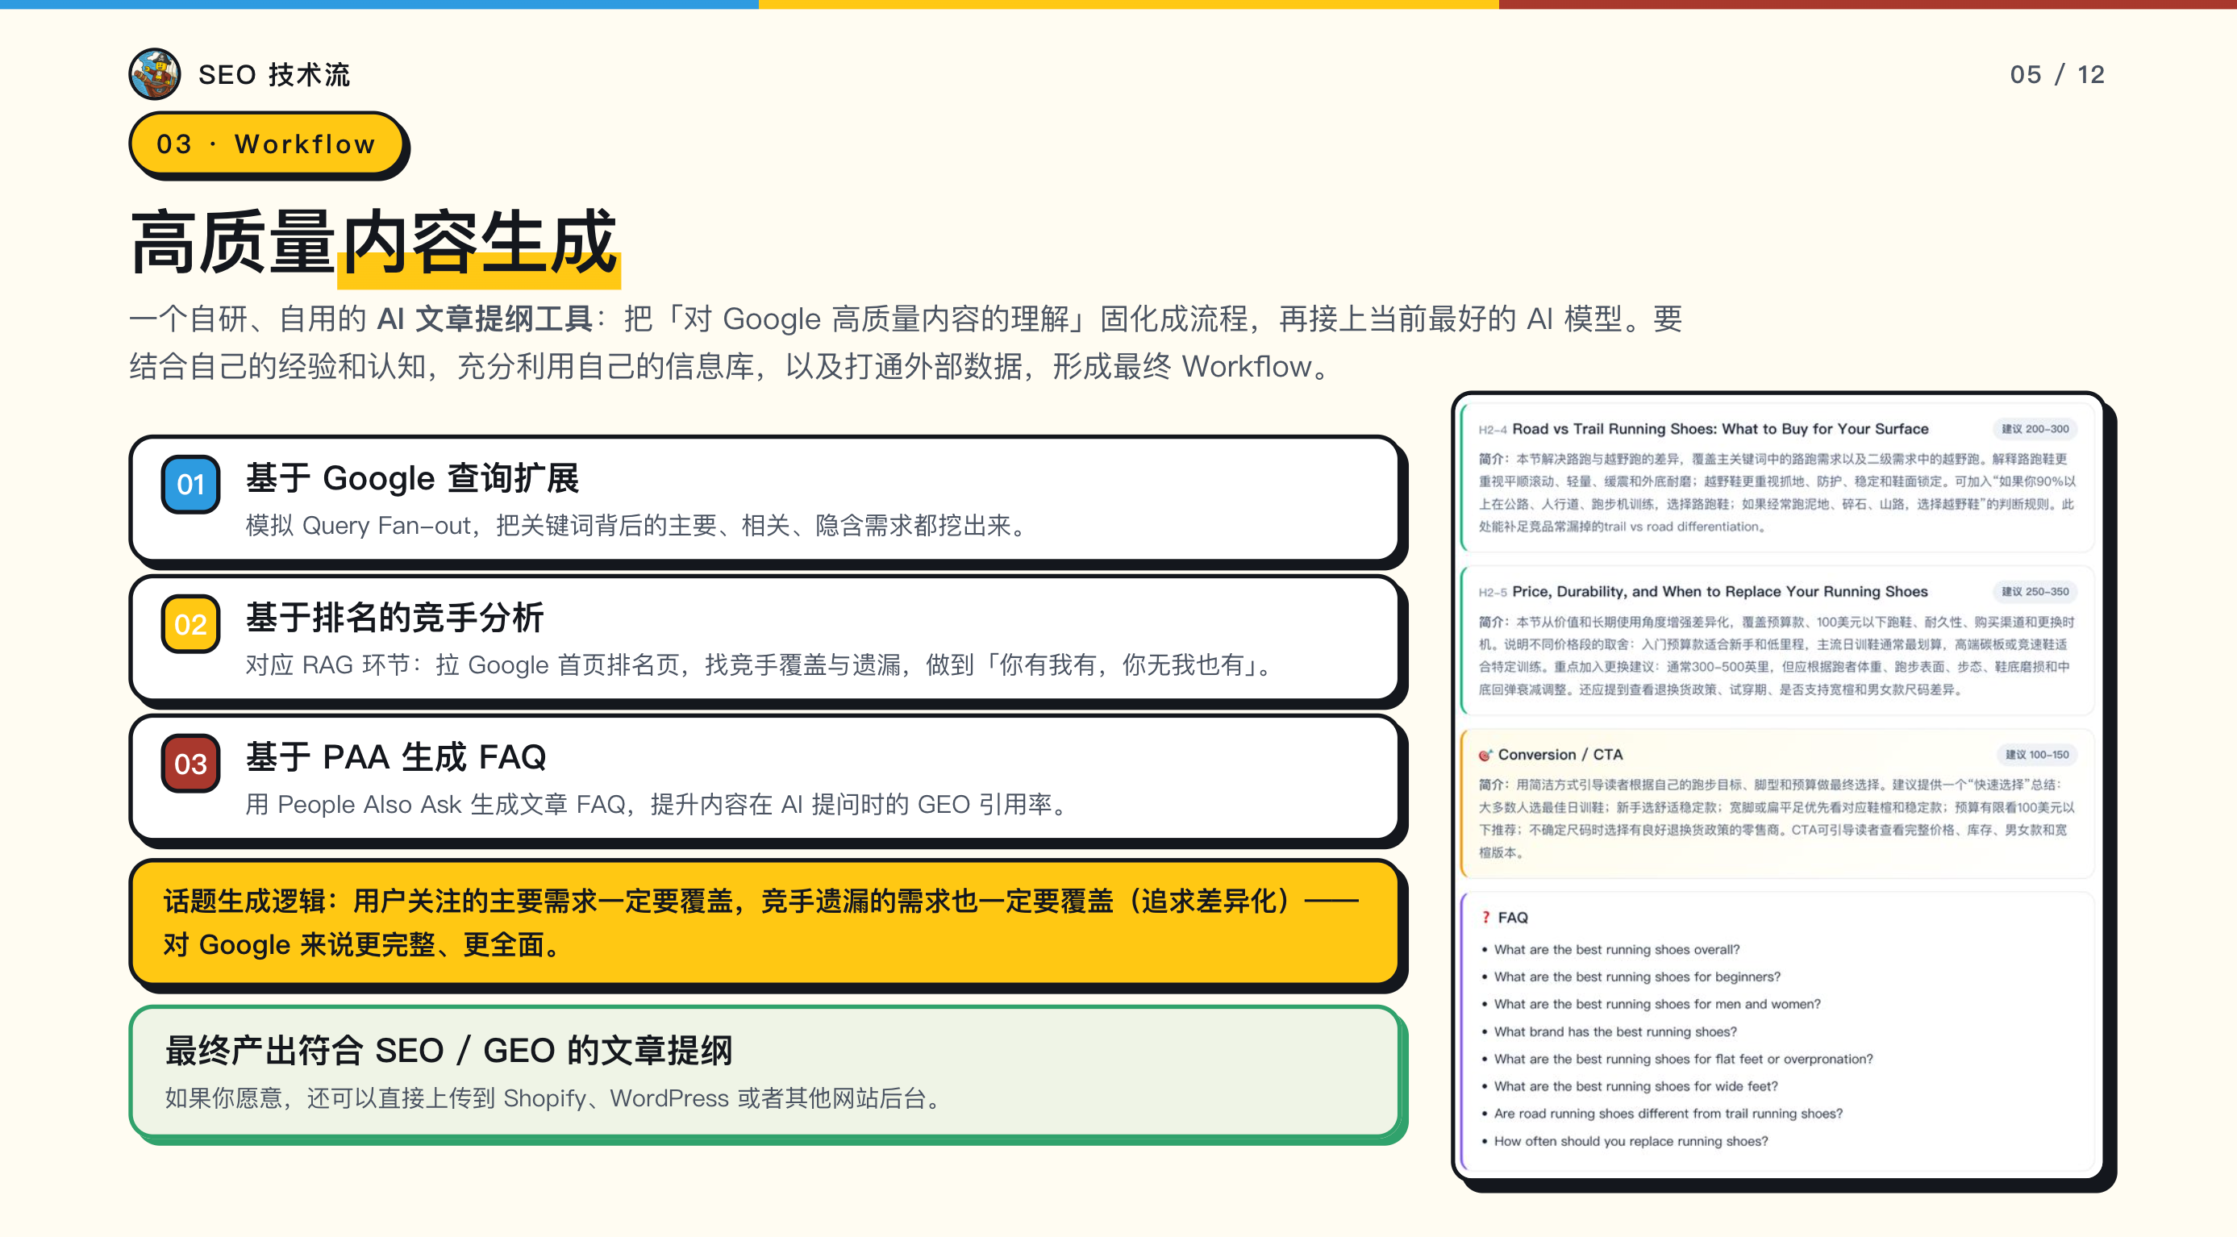
Task: Click the '建议 200-300' word count badge
Action: [x=2035, y=429]
